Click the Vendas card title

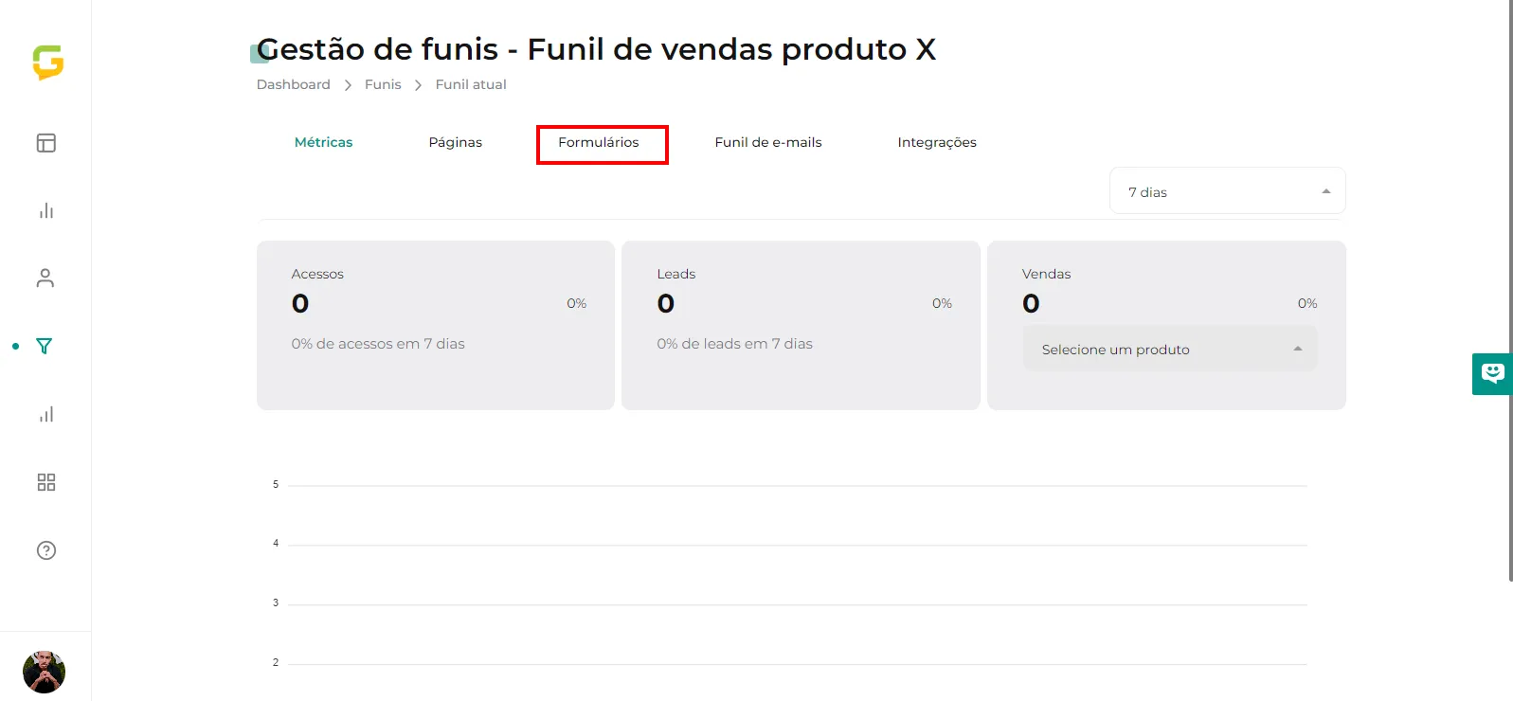coord(1046,274)
